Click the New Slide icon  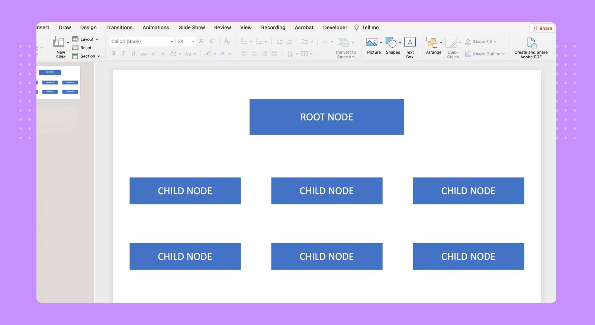59,42
